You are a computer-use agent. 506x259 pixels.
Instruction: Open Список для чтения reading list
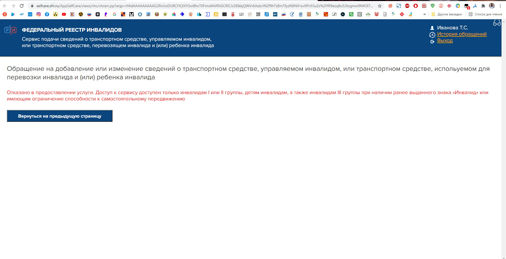(x=485, y=14)
